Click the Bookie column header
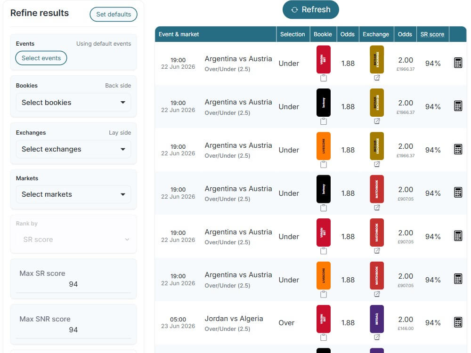 [x=323, y=34]
